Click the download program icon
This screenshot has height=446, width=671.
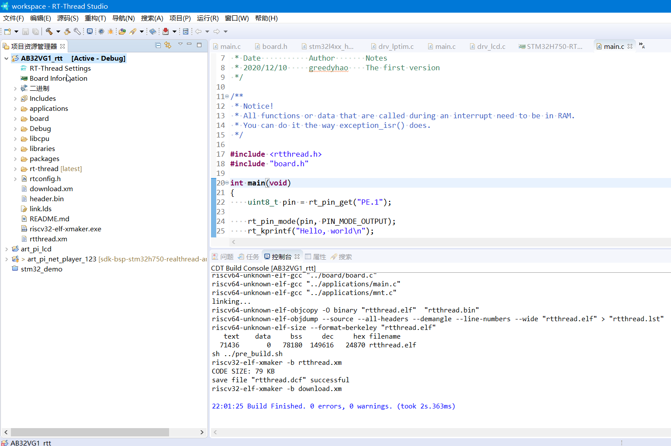[166, 31]
